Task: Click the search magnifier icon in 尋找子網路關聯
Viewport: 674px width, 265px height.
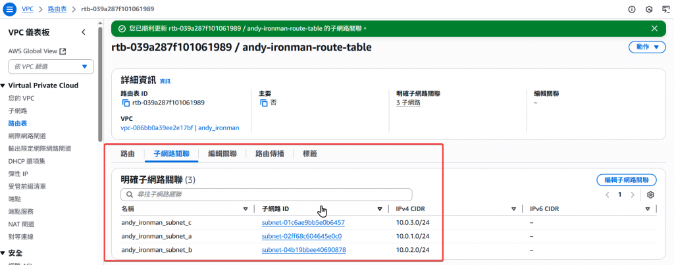Action: pyautogui.click(x=130, y=195)
